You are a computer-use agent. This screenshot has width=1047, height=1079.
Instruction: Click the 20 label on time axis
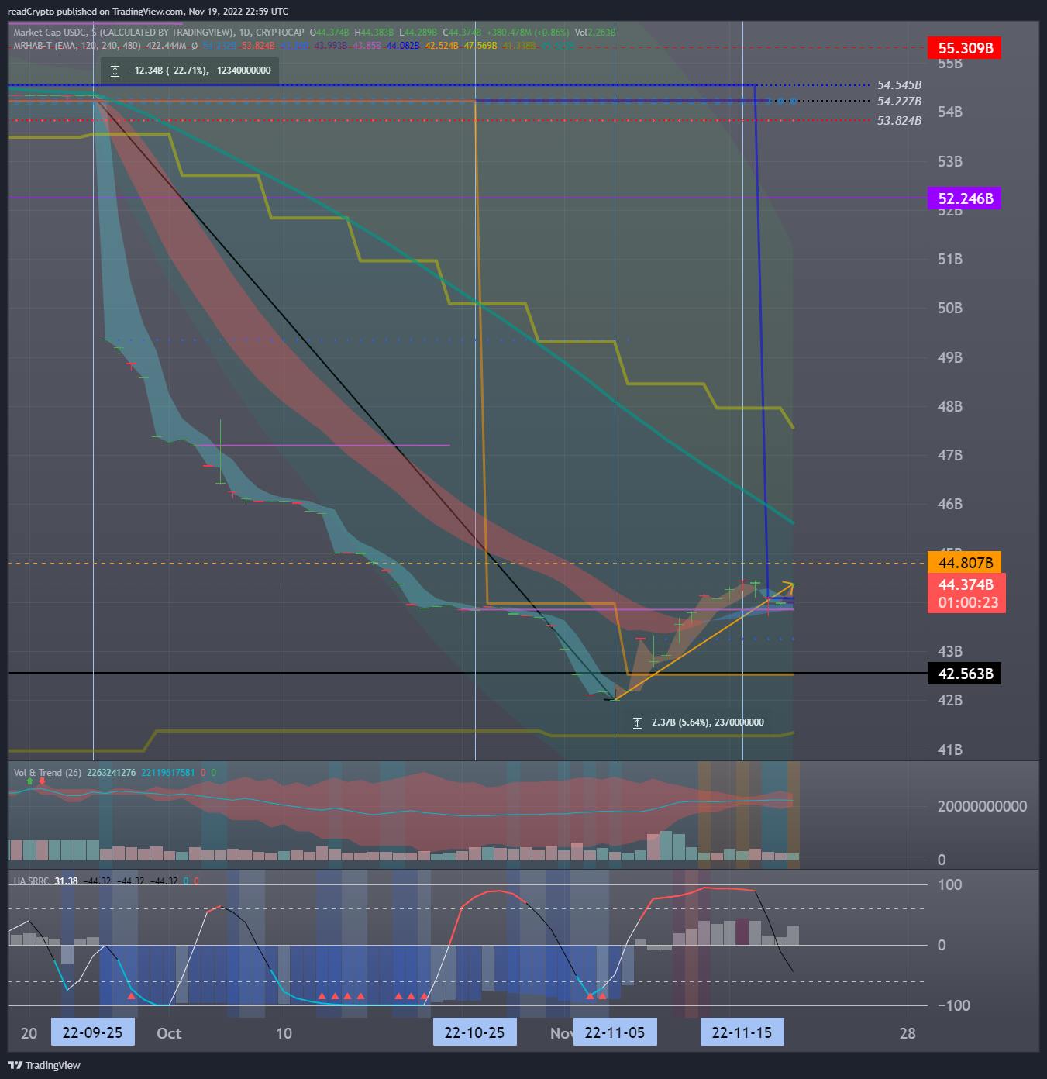tap(29, 1033)
